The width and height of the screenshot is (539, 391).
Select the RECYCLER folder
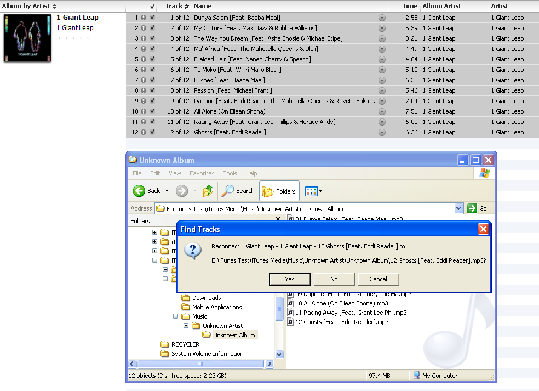pos(185,344)
